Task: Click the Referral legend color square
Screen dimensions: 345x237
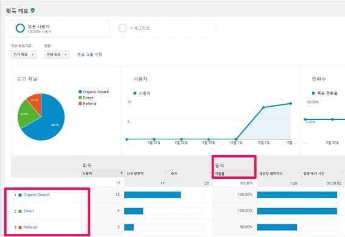Action: coord(80,104)
